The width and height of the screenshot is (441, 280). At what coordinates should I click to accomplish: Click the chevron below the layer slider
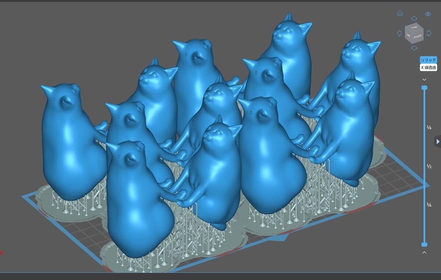point(424,252)
